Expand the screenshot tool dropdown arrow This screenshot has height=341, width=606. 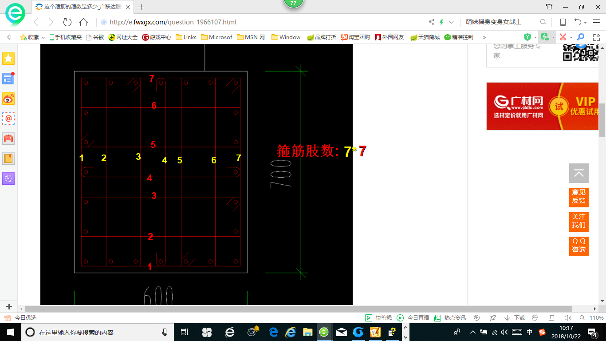(x=571, y=38)
